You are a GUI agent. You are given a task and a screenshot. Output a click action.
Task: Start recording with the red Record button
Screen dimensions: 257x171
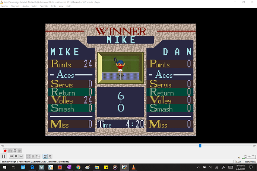tap(5, 151)
